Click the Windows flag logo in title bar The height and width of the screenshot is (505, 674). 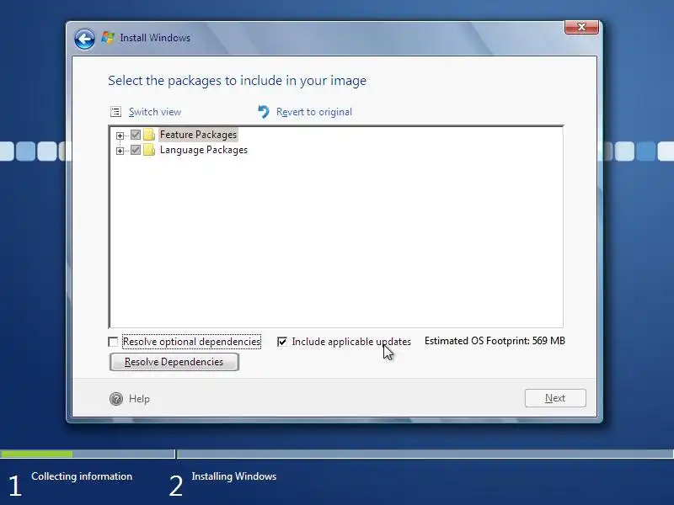108,38
